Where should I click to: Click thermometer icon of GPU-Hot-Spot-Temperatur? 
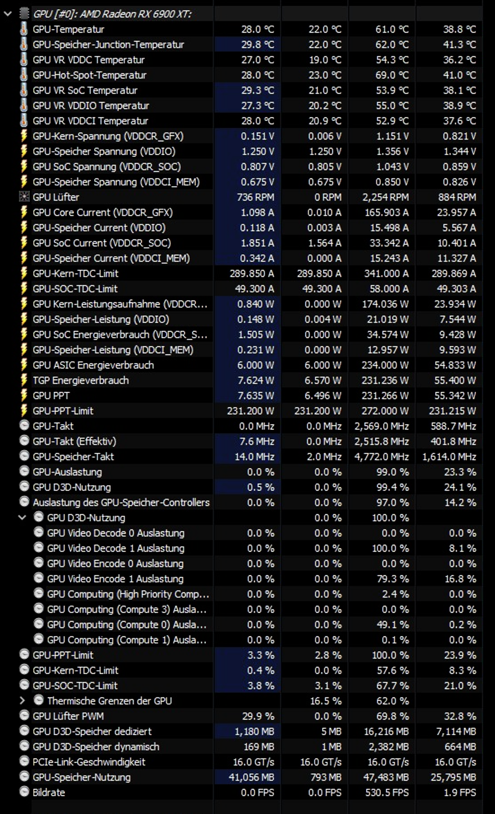pyautogui.click(x=24, y=75)
